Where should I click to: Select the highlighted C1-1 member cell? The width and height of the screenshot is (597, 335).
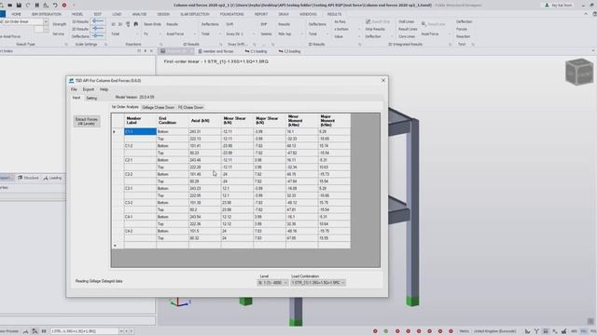click(140, 131)
